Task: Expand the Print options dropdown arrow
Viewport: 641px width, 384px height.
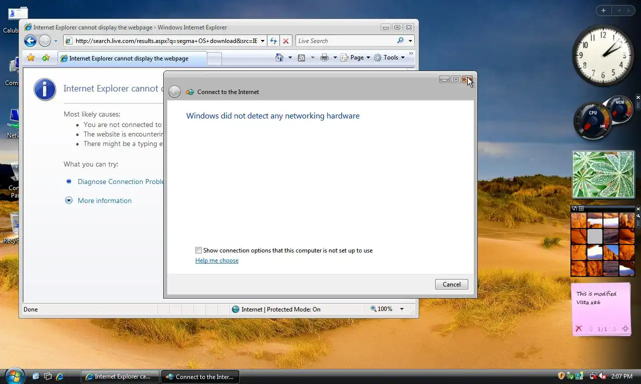Action: (335, 57)
